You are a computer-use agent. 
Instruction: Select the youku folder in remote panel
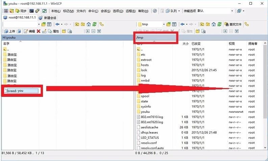145,112
